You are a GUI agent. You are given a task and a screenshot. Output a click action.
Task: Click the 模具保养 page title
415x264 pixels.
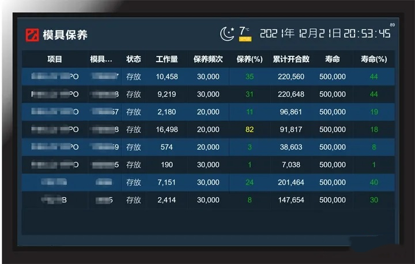65,35
